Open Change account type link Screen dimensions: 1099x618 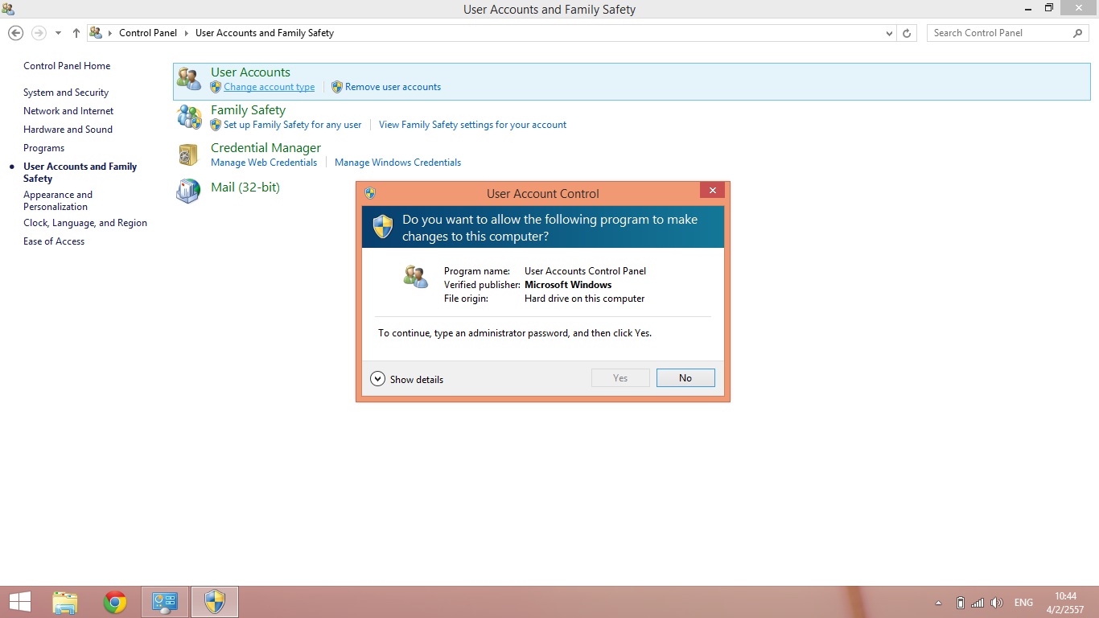click(270, 87)
